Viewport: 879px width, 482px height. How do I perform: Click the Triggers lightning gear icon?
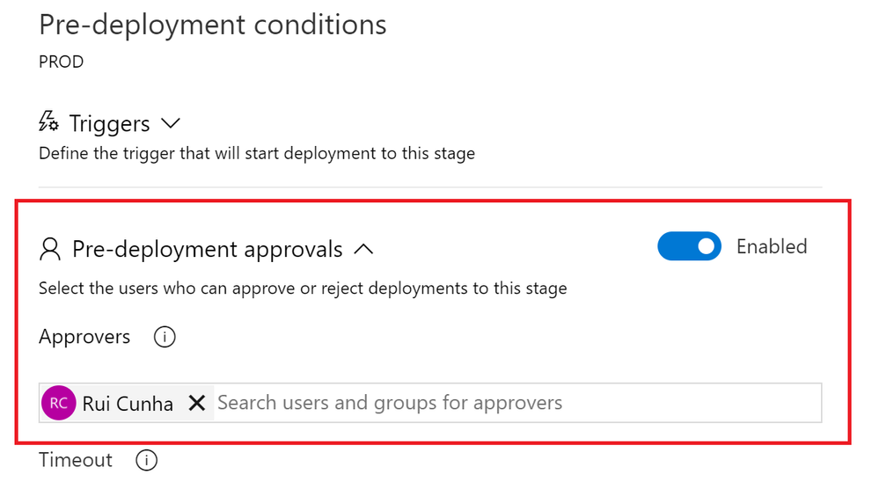[x=49, y=122]
